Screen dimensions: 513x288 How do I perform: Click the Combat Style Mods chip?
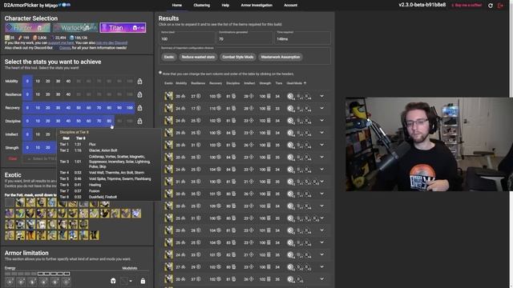coord(238,57)
